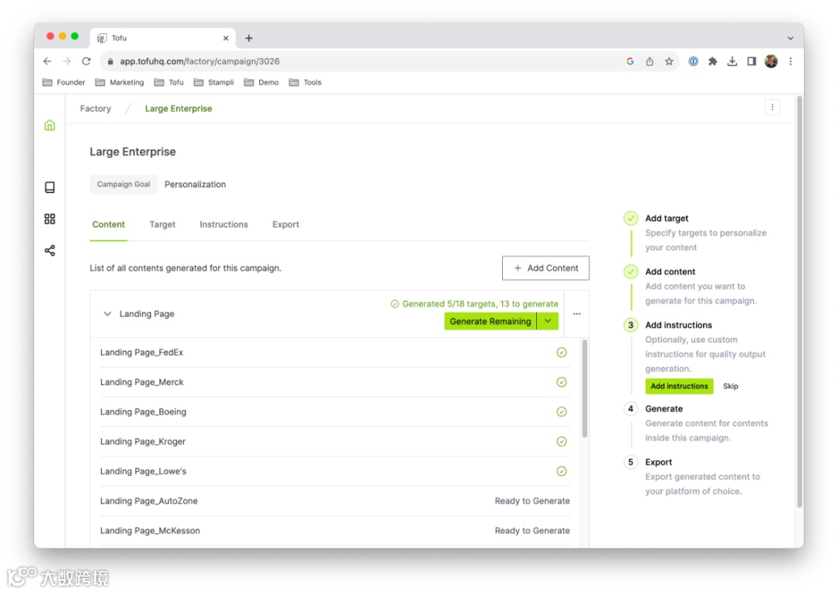838x593 pixels.
Task: Open the Demo bookmarks folder
Action: tap(261, 82)
